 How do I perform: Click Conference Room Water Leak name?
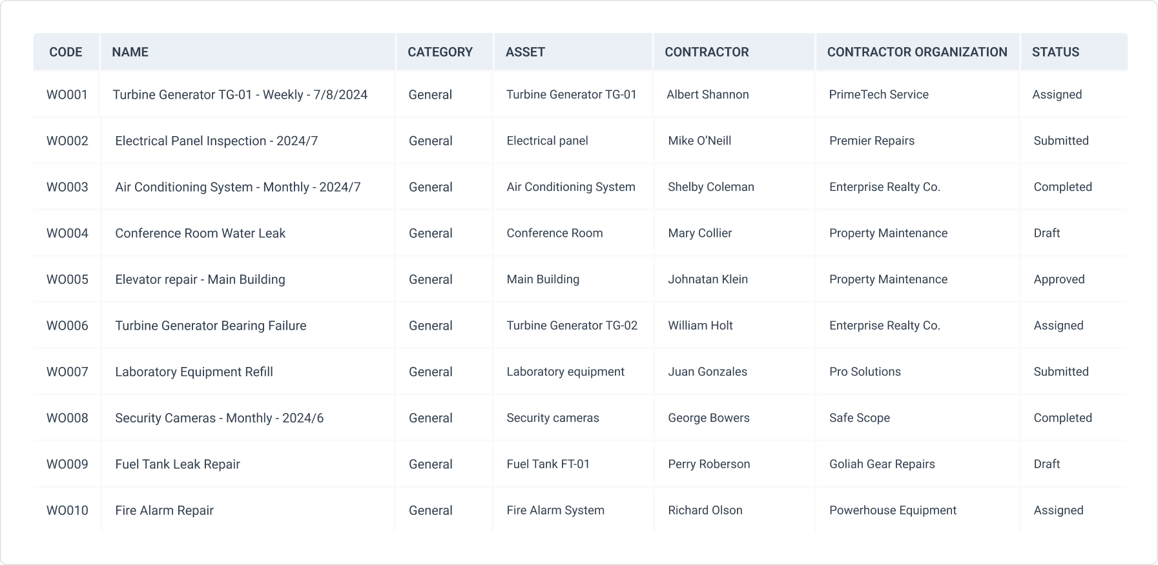[x=200, y=233]
